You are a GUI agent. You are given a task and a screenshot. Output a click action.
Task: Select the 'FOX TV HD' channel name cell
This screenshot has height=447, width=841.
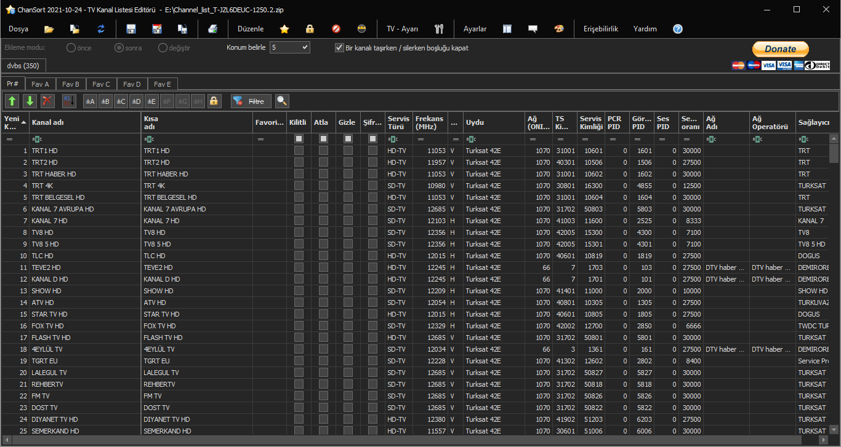(85, 326)
